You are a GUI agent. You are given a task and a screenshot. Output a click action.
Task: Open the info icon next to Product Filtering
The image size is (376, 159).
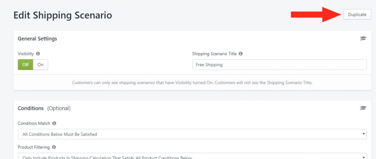54,147
